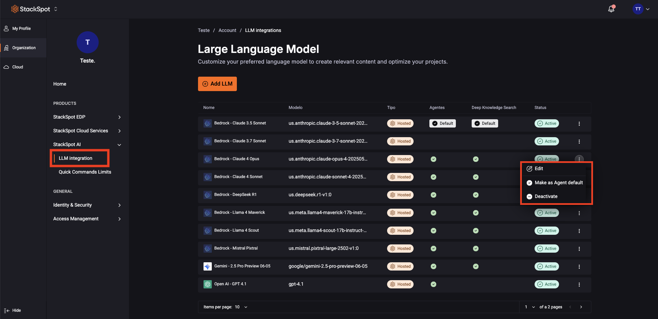Click the Add LLM button
This screenshot has width=658, height=319.
click(x=217, y=84)
